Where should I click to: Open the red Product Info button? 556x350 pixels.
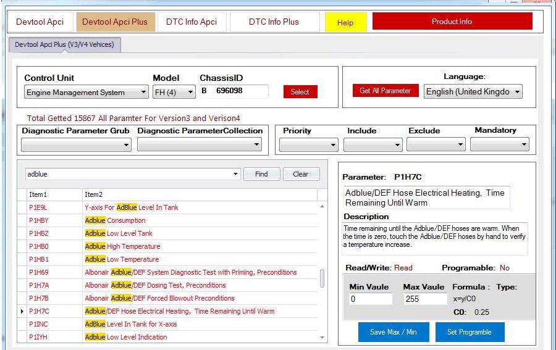tap(452, 22)
